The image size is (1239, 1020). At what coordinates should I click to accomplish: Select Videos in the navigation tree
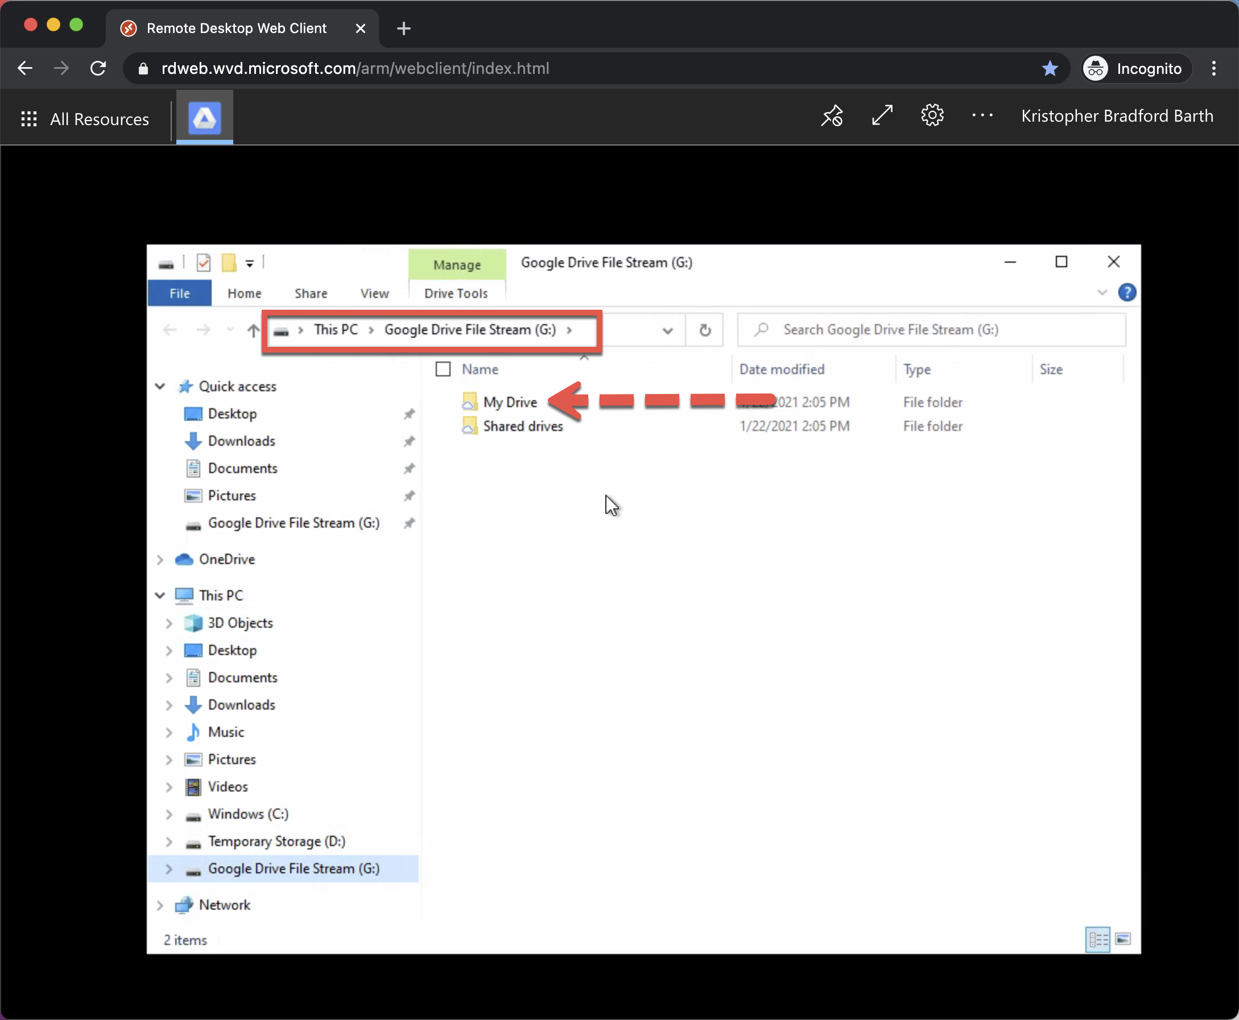(228, 787)
